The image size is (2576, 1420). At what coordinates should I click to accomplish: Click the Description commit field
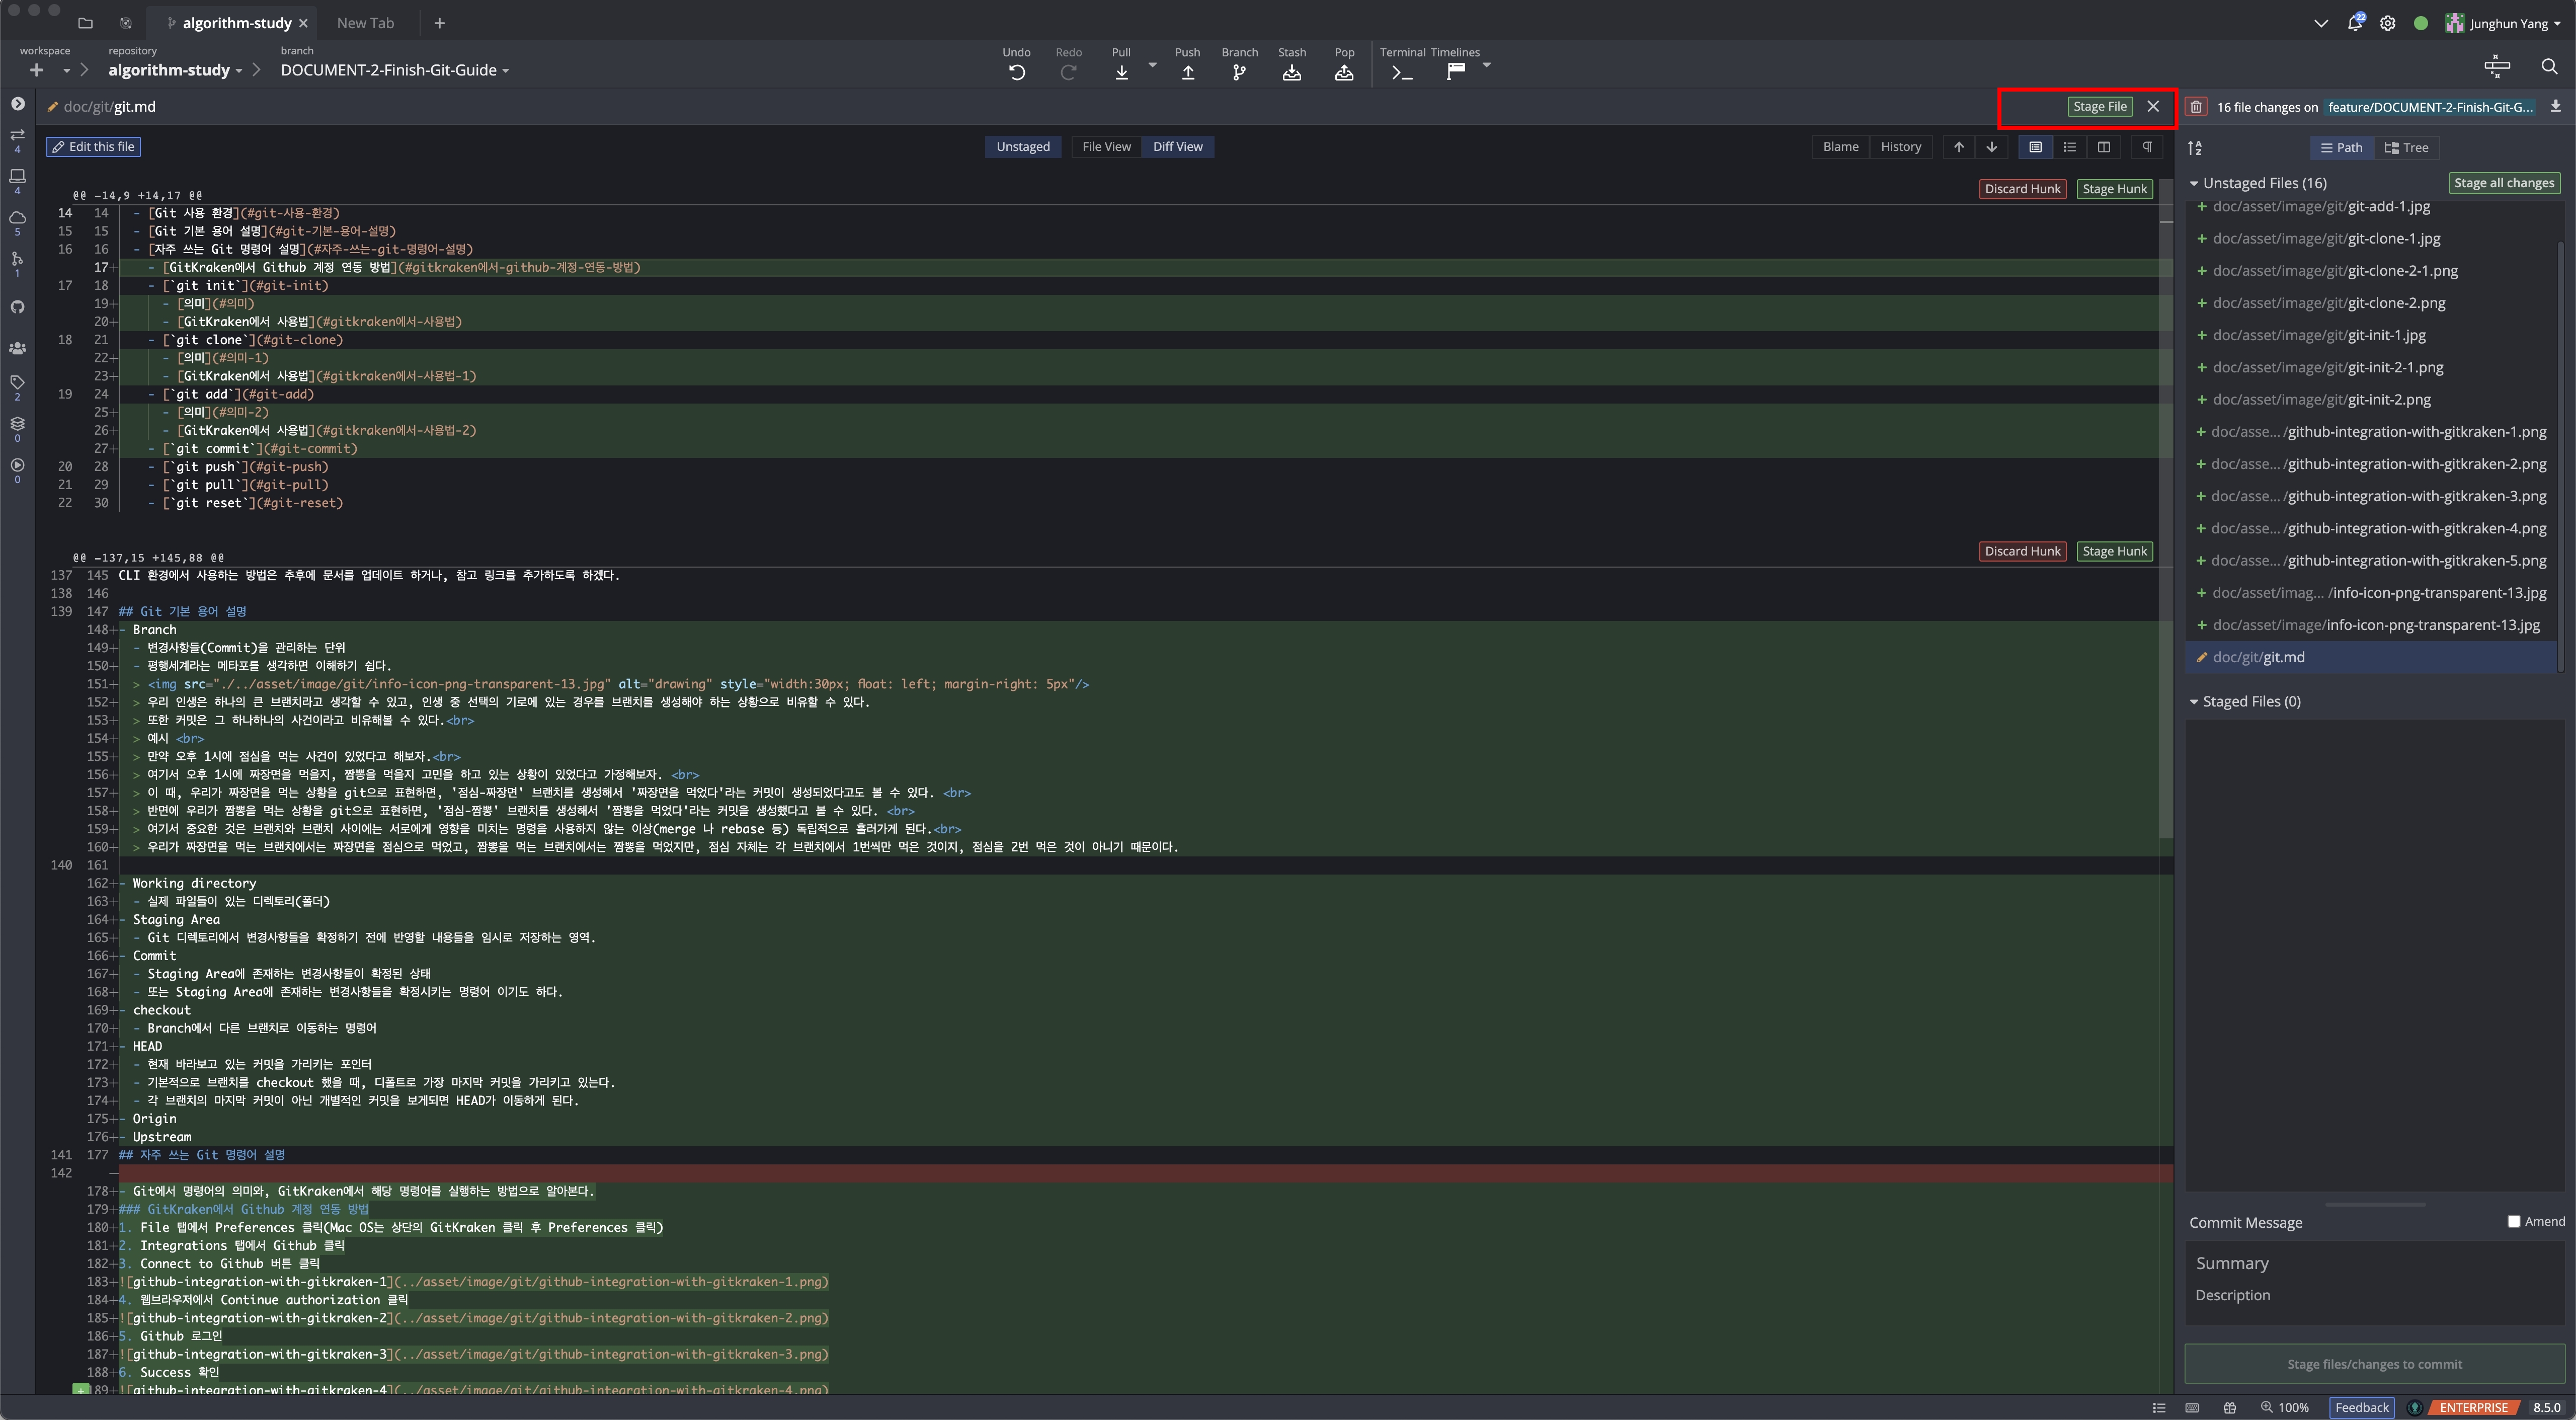point(2374,1295)
